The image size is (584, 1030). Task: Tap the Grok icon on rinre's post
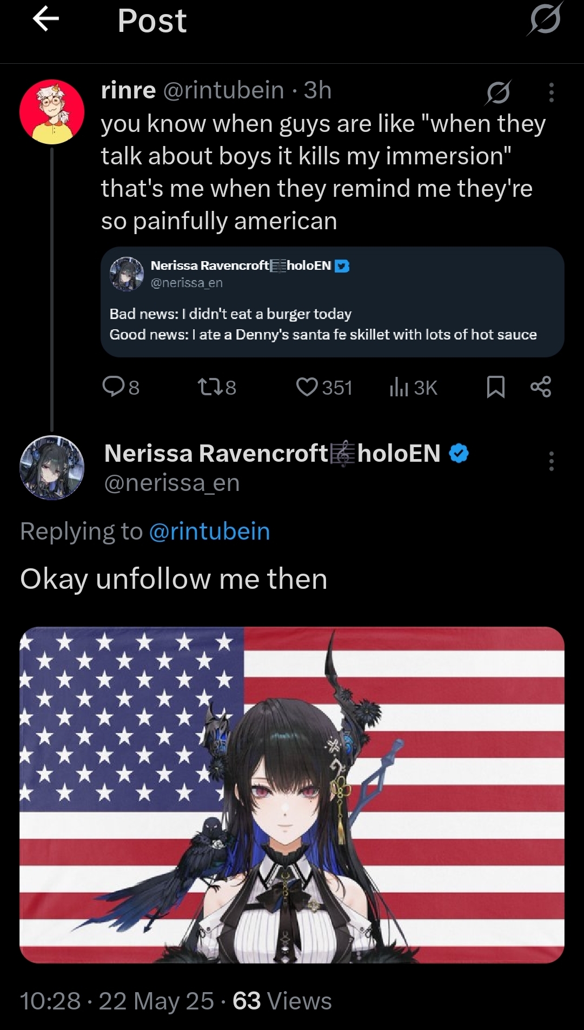click(498, 92)
